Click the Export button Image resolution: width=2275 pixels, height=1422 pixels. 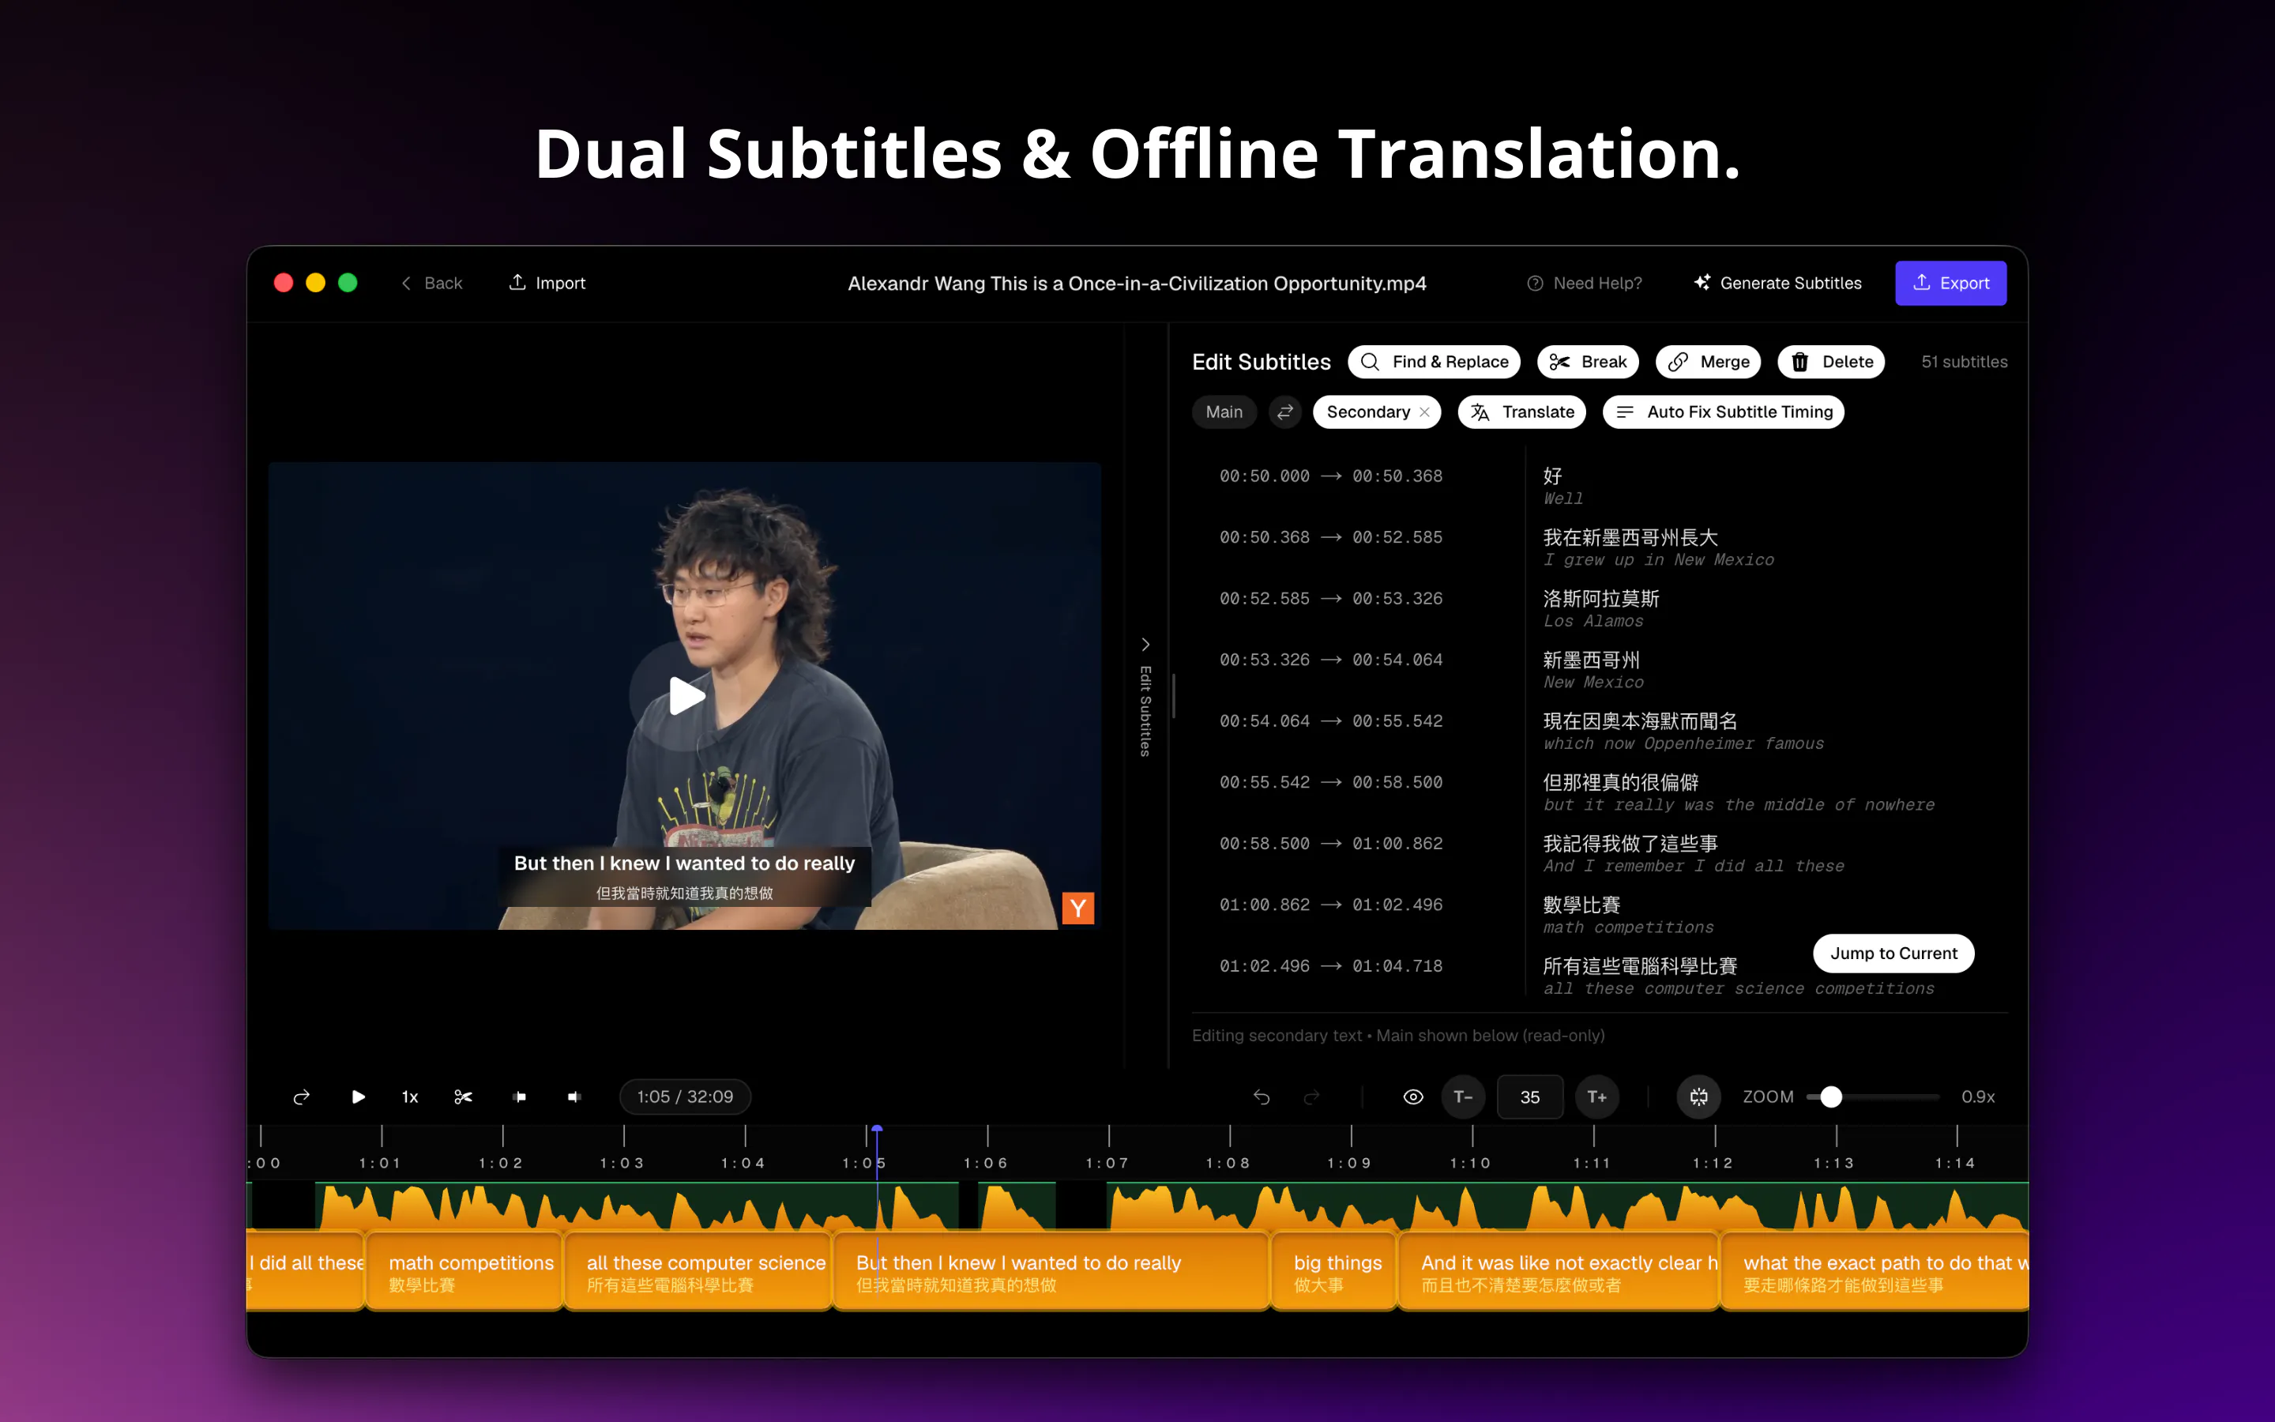click(x=1950, y=283)
